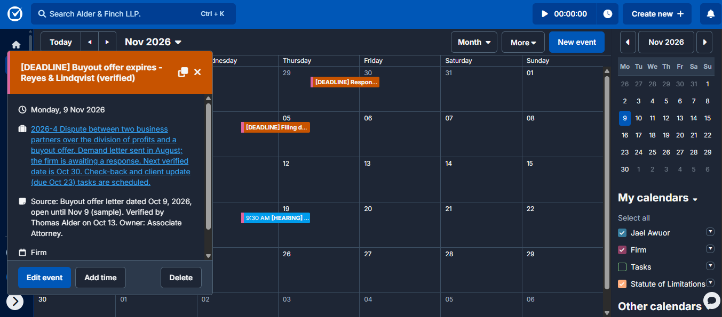Click the search magnifier icon
This screenshot has height=317, width=722.
(x=42, y=14)
